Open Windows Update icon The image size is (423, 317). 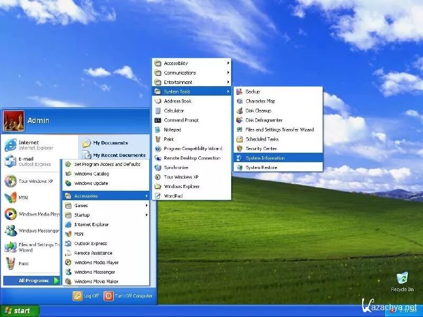[68, 183]
